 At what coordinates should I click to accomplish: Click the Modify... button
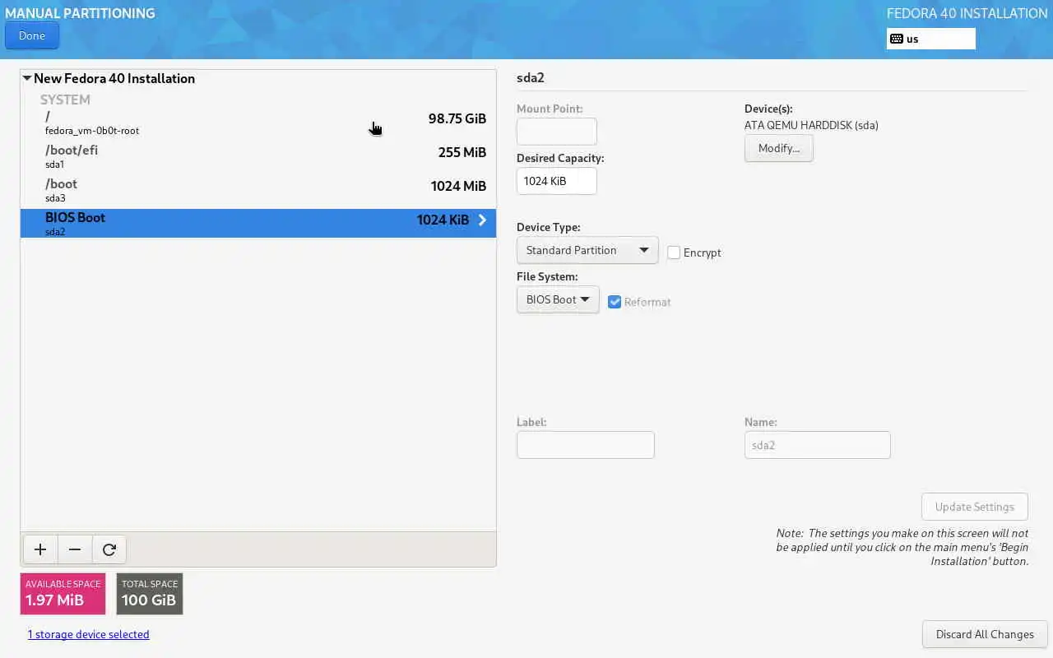[x=779, y=148]
